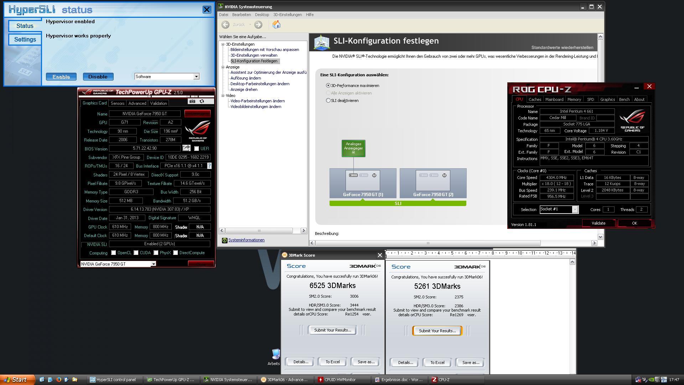Click Firefox quick launch icon
Image resolution: width=684 pixels, height=385 pixels.
[58, 380]
